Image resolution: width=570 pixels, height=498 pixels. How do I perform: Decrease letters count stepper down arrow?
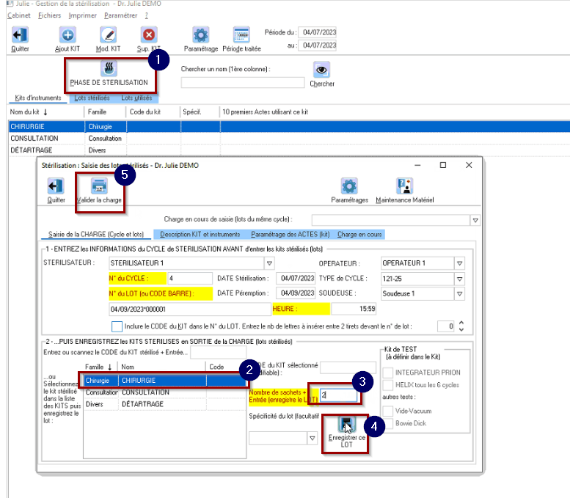[461, 329]
